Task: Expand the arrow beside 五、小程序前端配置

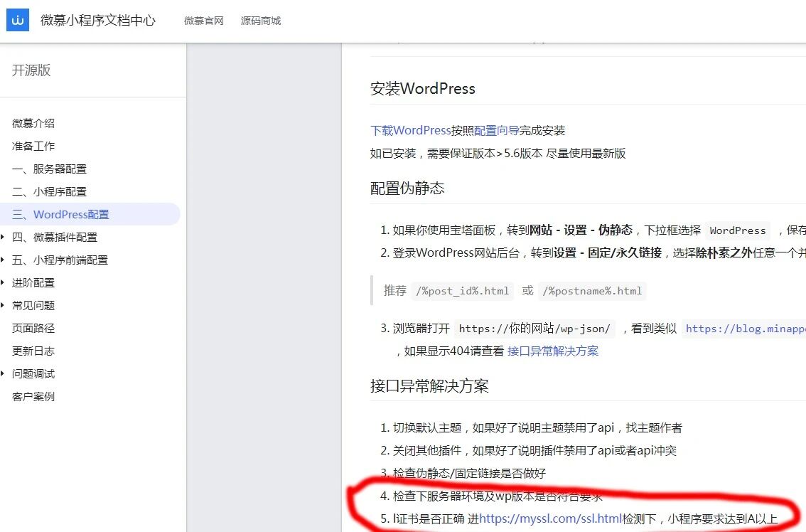Action: [x=3, y=260]
